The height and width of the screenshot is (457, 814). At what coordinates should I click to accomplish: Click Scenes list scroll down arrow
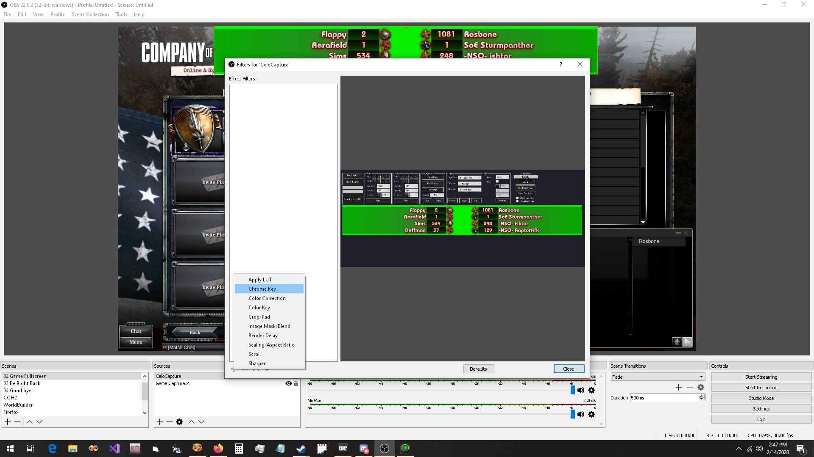coord(145,413)
